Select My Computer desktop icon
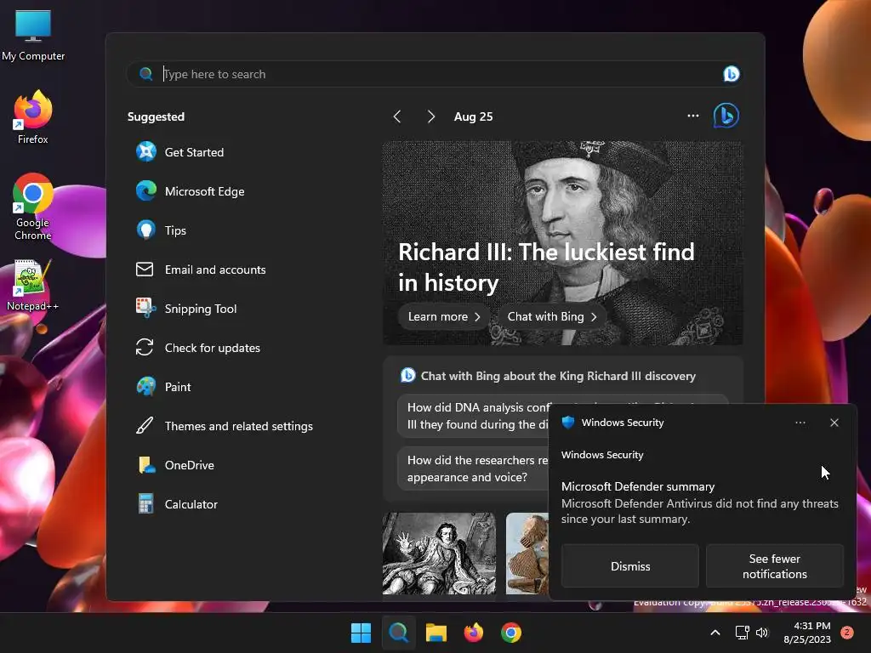 [33, 36]
